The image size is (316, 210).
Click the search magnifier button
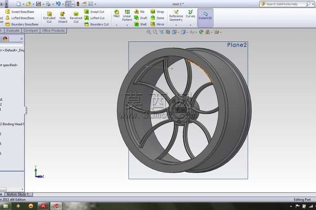(308, 4)
